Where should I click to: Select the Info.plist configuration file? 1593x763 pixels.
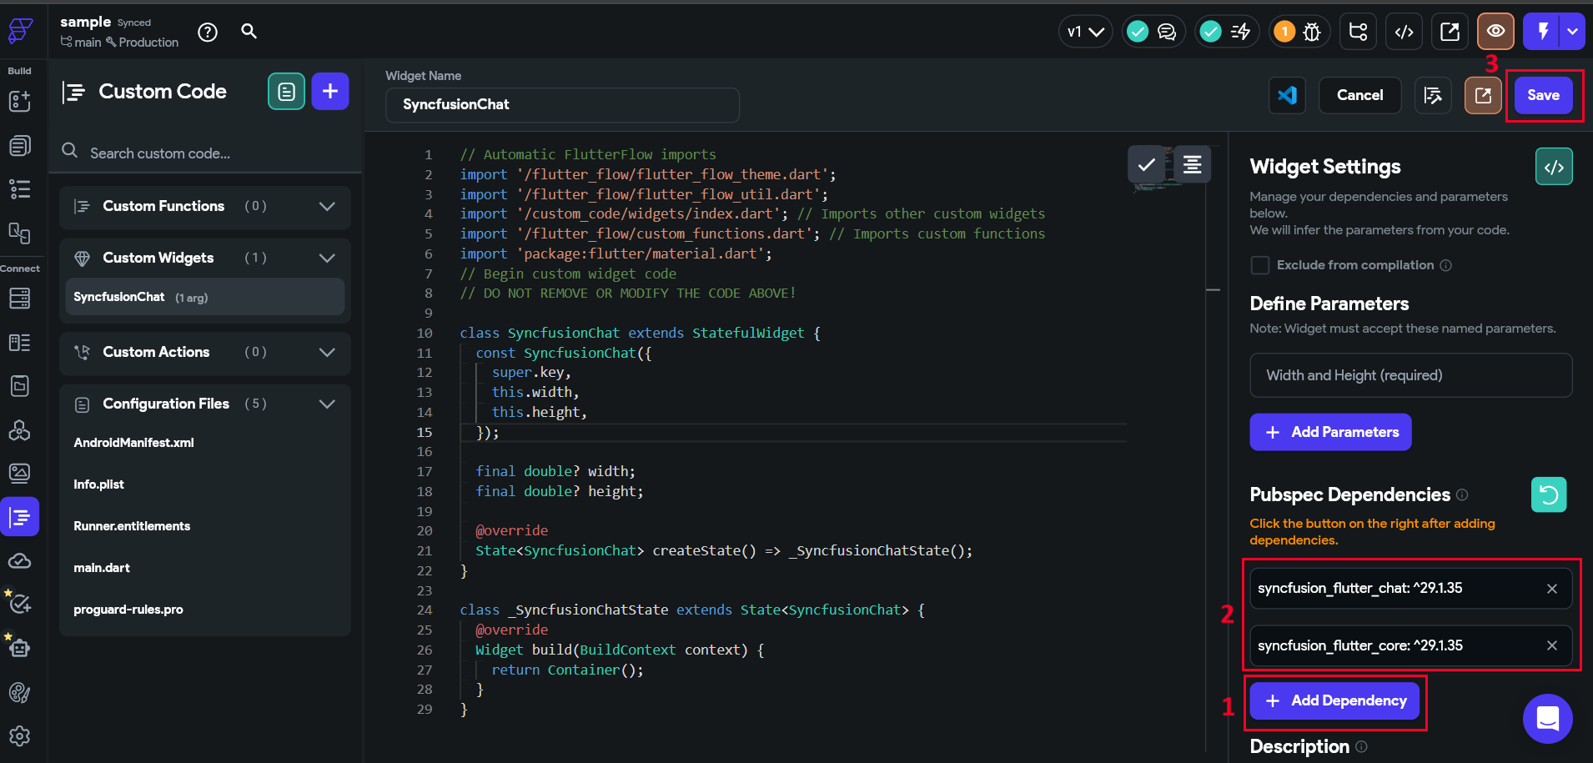tap(98, 484)
